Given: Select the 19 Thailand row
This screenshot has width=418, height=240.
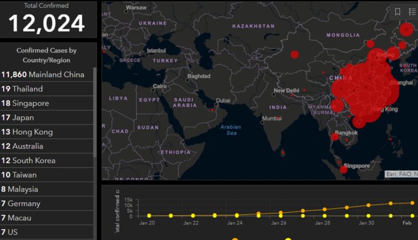Looking at the screenshot, I should point(47,89).
